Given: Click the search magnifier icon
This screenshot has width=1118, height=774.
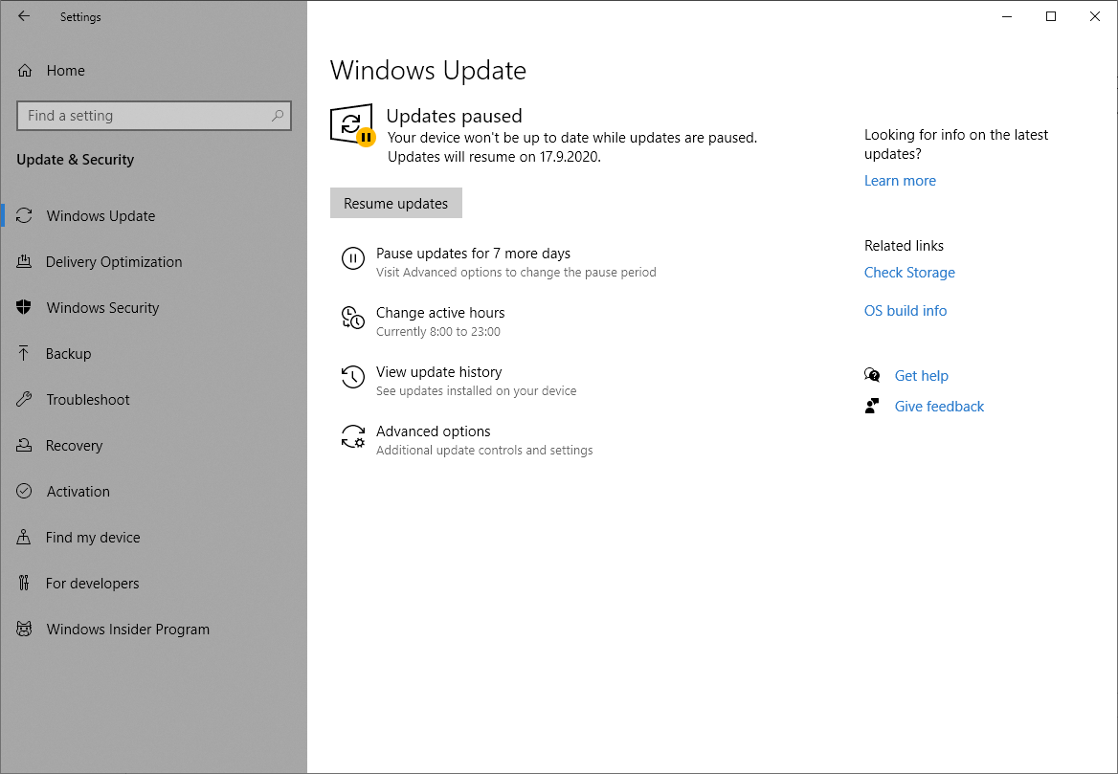Looking at the screenshot, I should [278, 116].
